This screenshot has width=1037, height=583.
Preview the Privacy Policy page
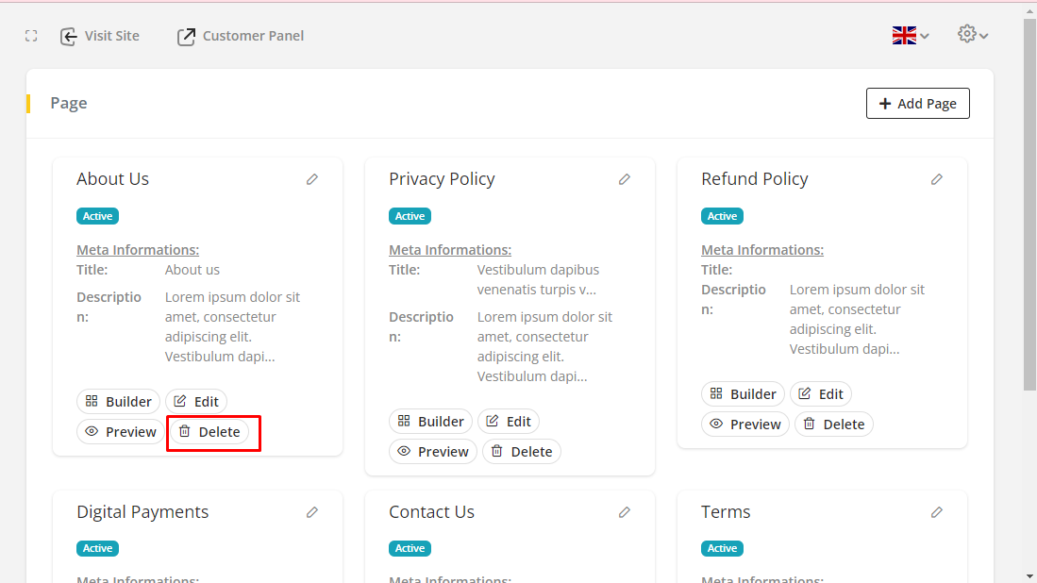(x=433, y=452)
